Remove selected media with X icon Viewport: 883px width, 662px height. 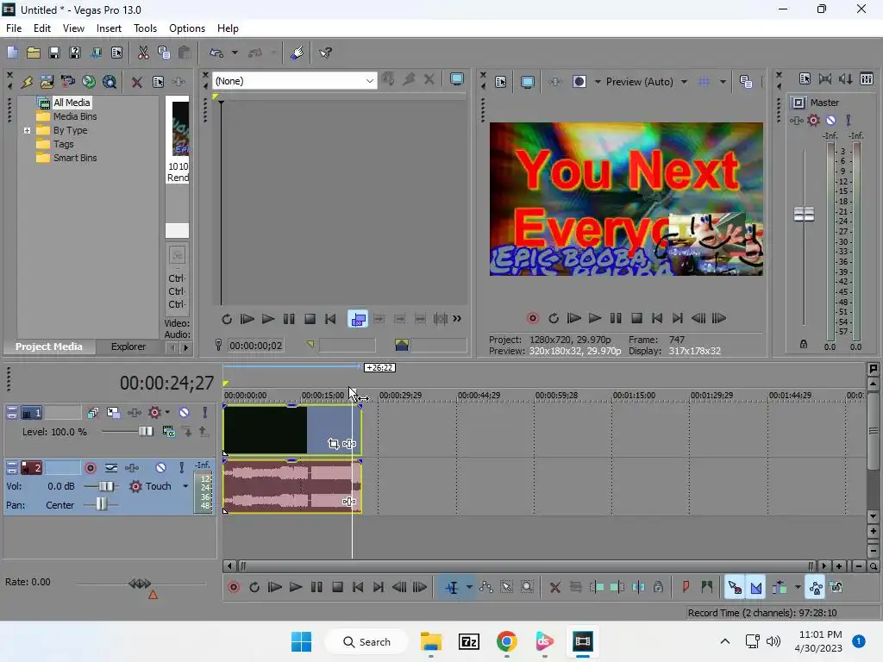point(136,82)
